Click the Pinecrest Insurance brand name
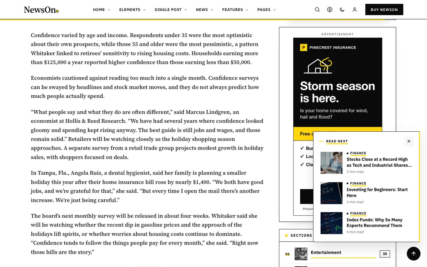 click(333, 47)
